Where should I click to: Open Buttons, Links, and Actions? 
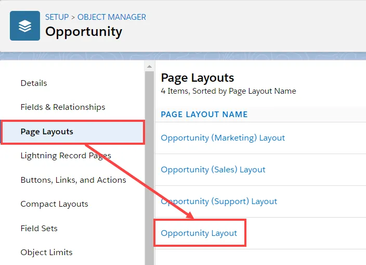[x=73, y=180]
